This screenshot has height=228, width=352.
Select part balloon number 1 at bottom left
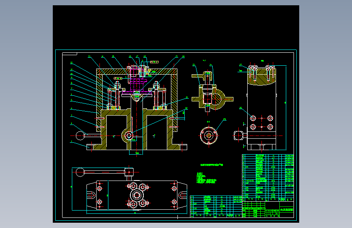click(71, 142)
